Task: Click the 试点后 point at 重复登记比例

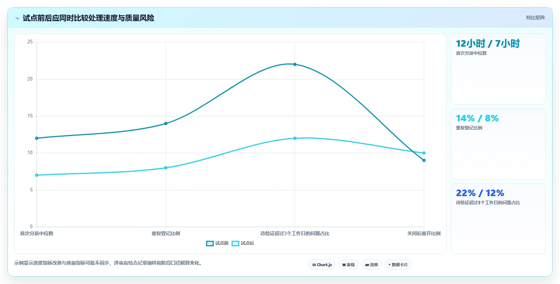Action: tap(166, 168)
